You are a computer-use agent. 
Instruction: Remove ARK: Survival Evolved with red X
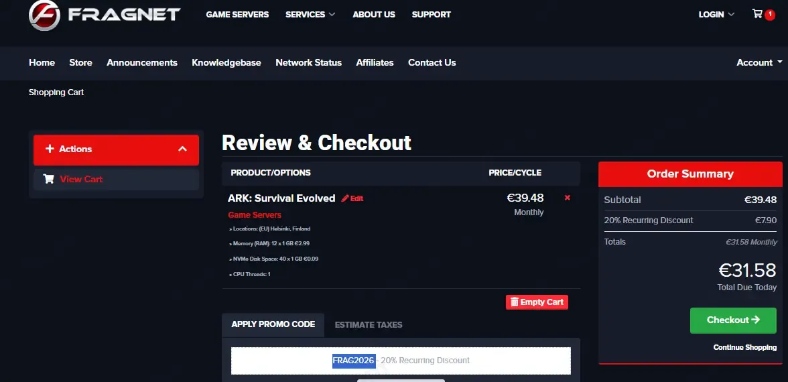click(568, 198)
